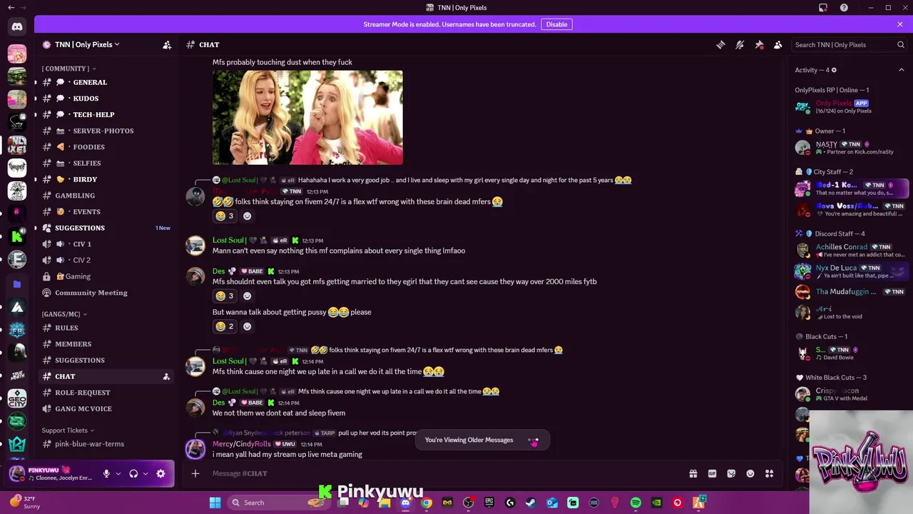Add reaction to 'But wanna talk' message
Image resolution: width=913 pixels, height=514 pixels.
coord(248,326)
